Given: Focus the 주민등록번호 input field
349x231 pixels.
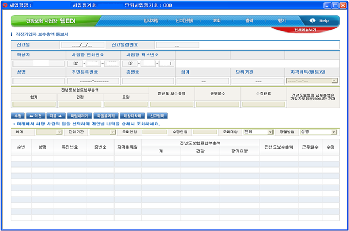Looking at the screenshot, I should point(93,81).
